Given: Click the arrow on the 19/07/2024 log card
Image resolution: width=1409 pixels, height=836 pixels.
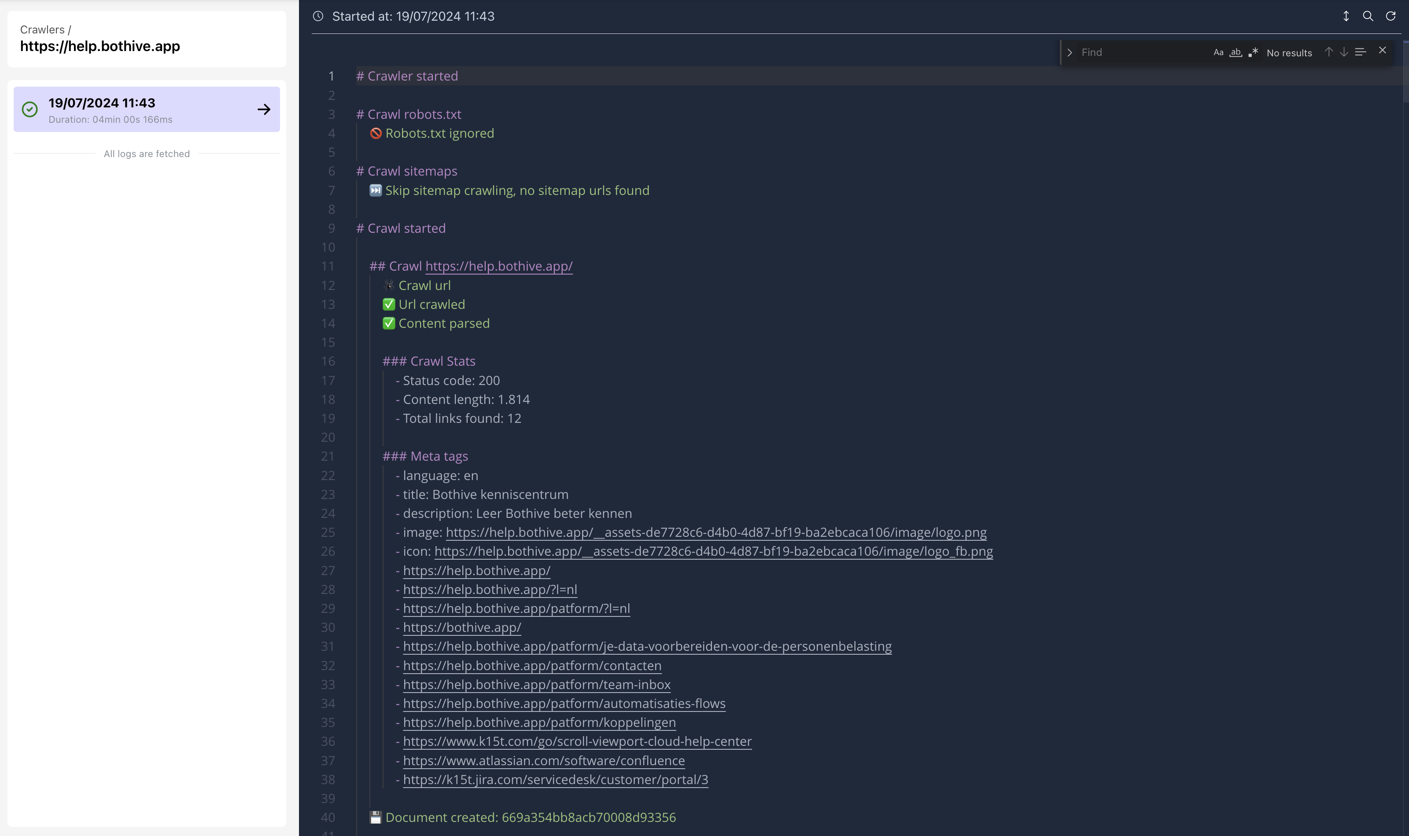Looking at the screenshot, I should (x=264, y=109).
